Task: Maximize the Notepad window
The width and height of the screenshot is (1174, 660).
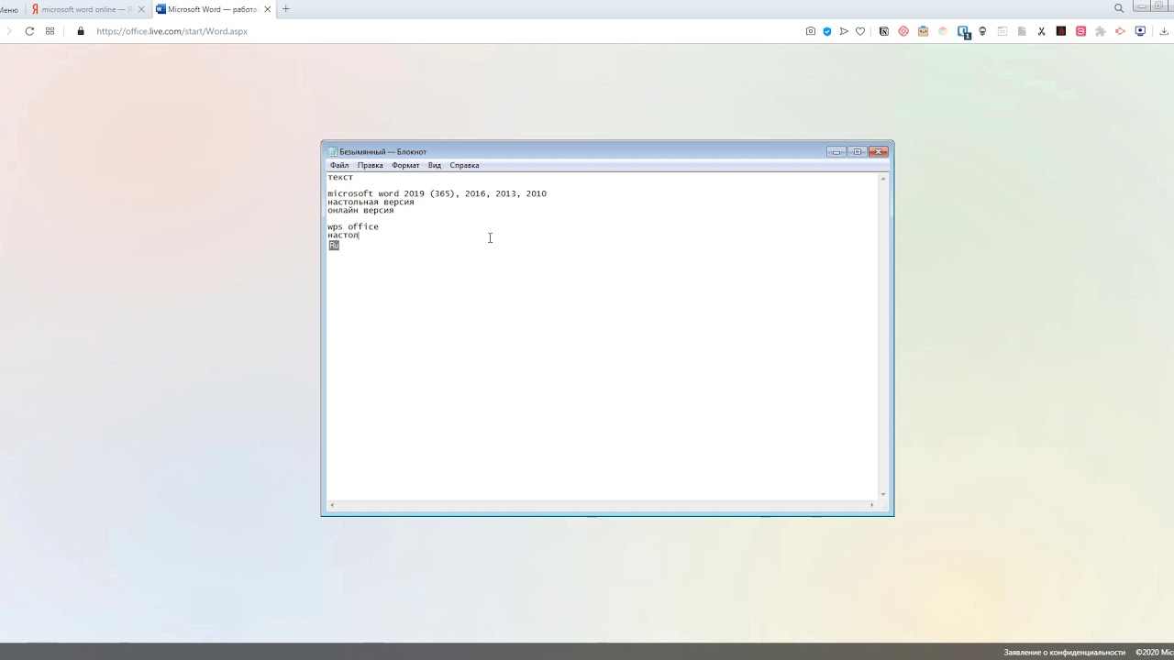Action: [857, 151]
